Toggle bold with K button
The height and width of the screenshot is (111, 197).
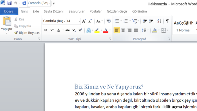click(x=46, y=30)
